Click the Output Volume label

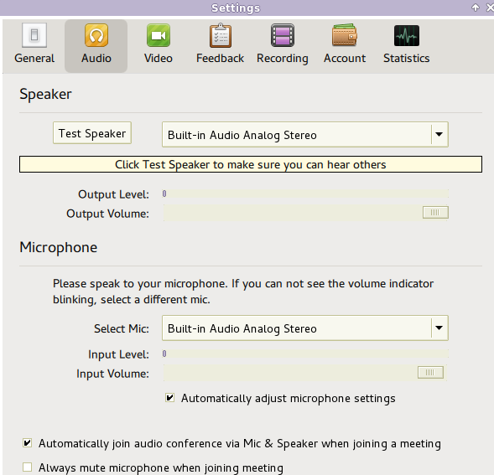tap(107, 214)
